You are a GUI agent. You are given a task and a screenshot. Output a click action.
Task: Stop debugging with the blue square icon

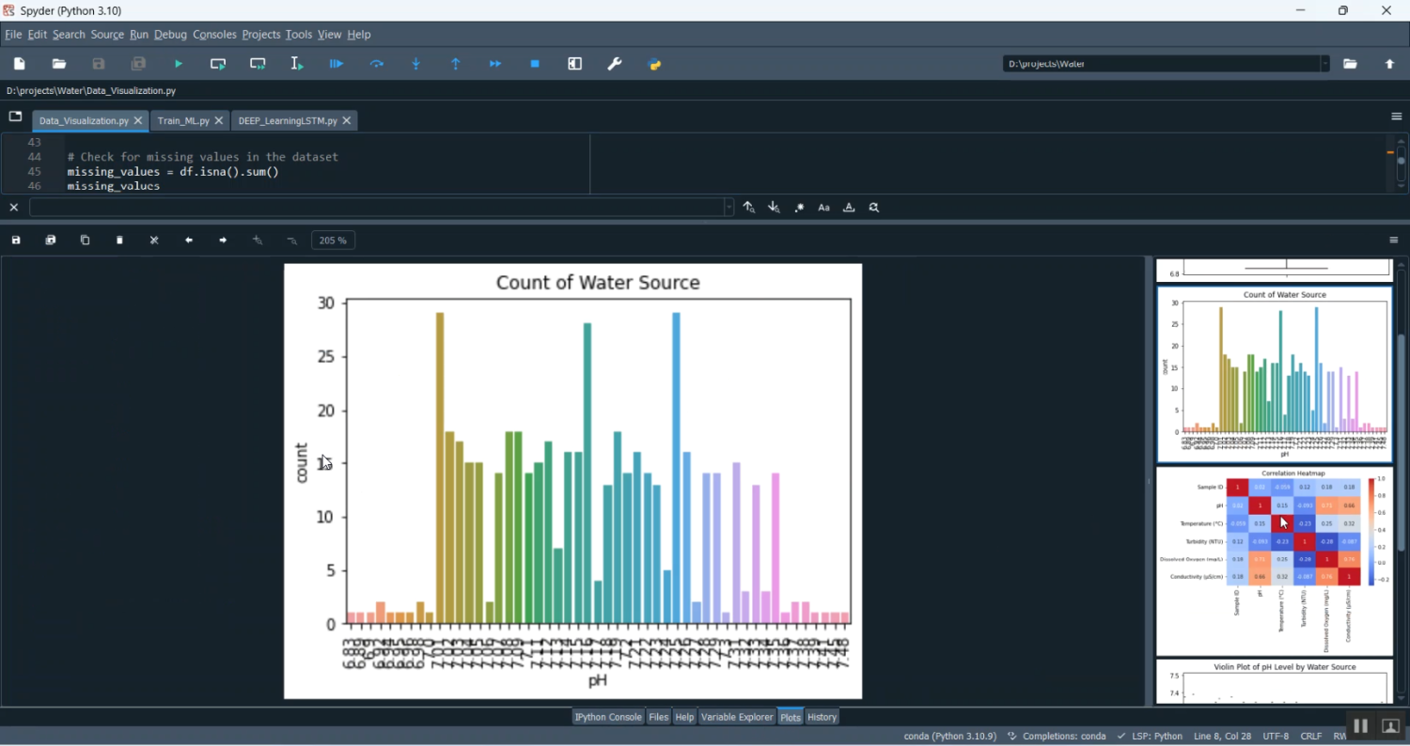[x=535, y=64]
